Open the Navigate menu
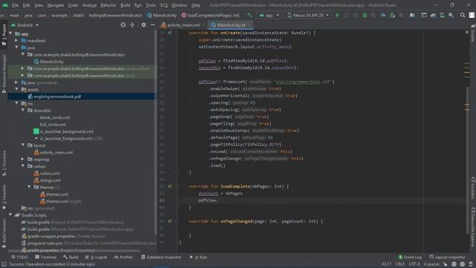476x268 pixels. point(56,5)
